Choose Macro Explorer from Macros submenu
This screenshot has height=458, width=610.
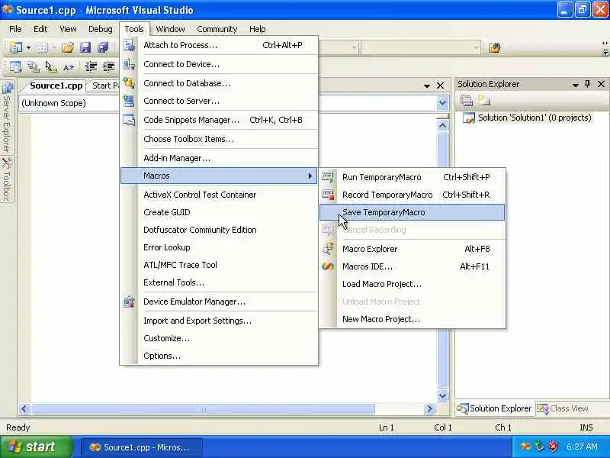pos(413,249)
